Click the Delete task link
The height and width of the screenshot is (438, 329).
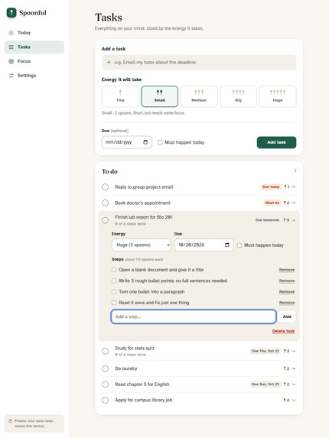(x=283, y=331)
